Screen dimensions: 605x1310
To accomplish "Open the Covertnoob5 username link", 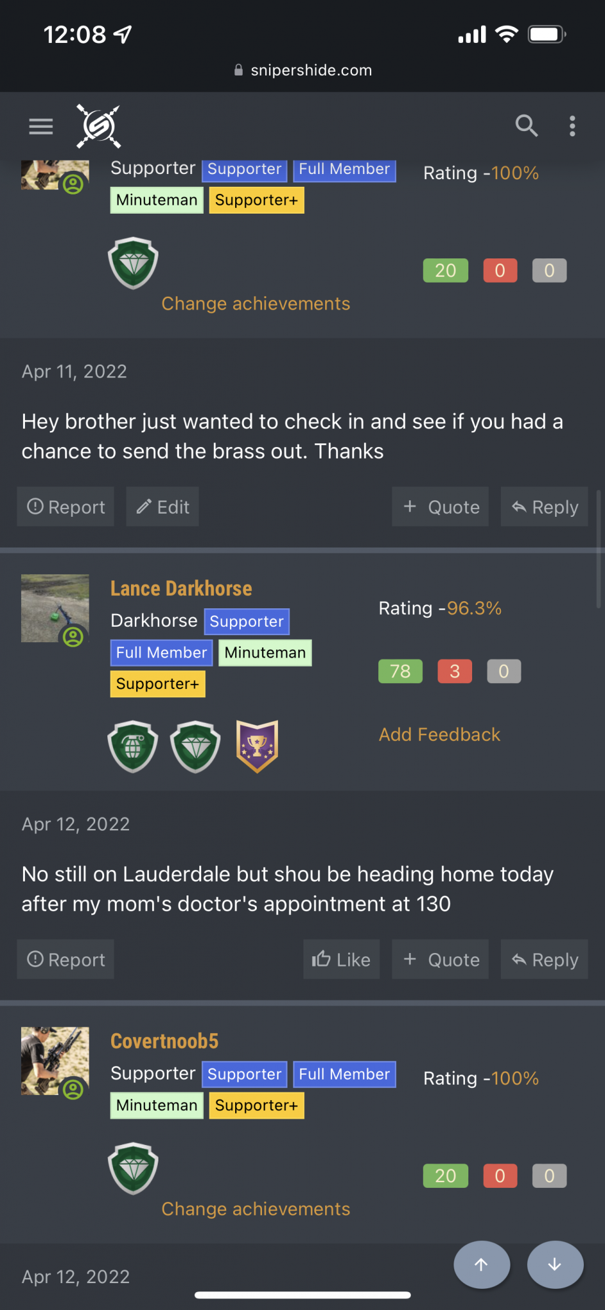I will click(x=164, y=1041).
